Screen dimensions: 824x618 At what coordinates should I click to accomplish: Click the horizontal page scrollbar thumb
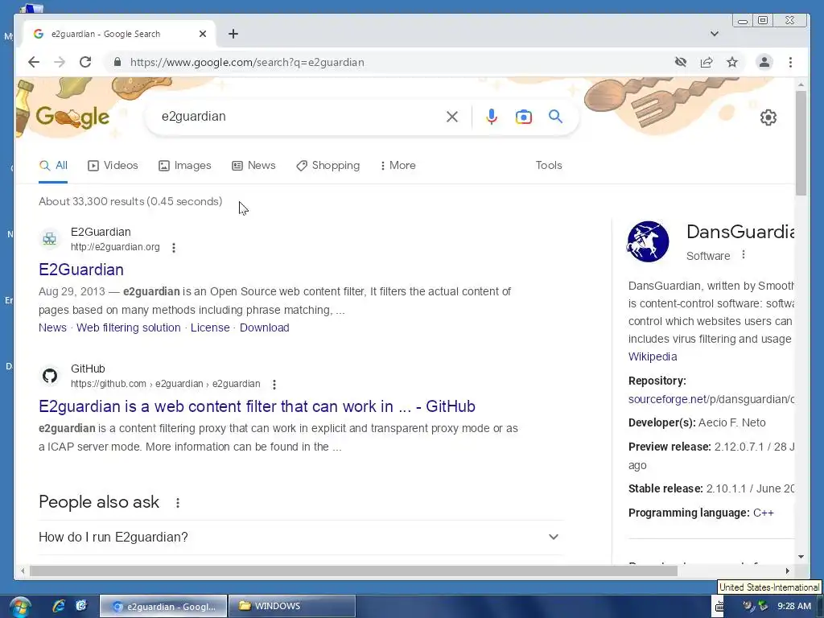(x=353, y=571)
